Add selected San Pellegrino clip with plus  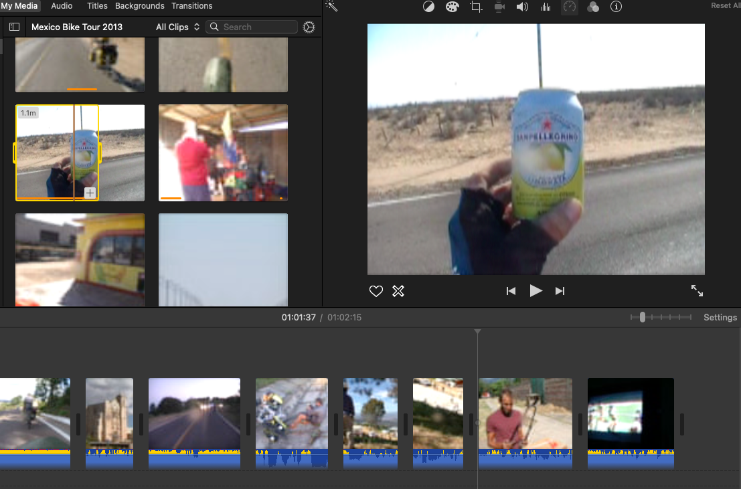coord(90,192)
